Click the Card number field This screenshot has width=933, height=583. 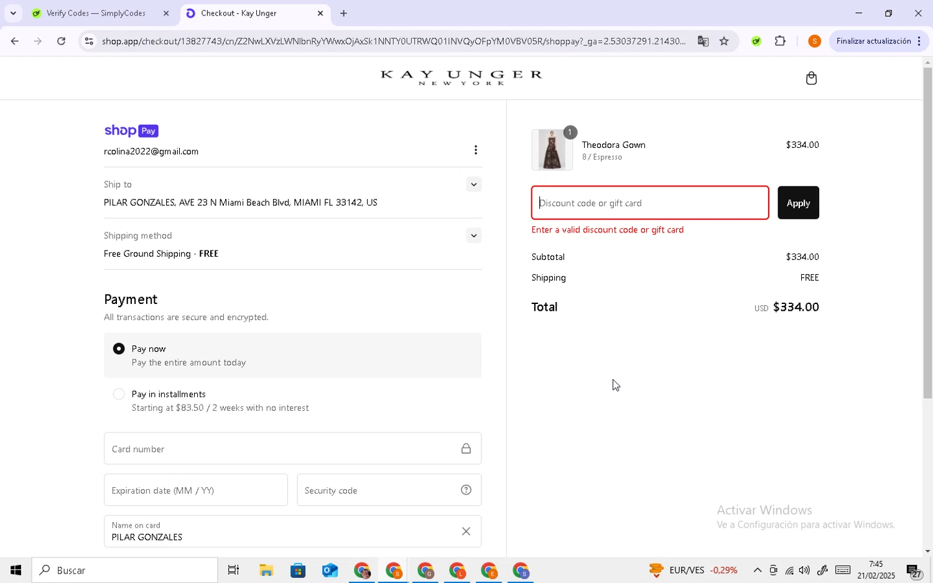[x=292, y=448]
